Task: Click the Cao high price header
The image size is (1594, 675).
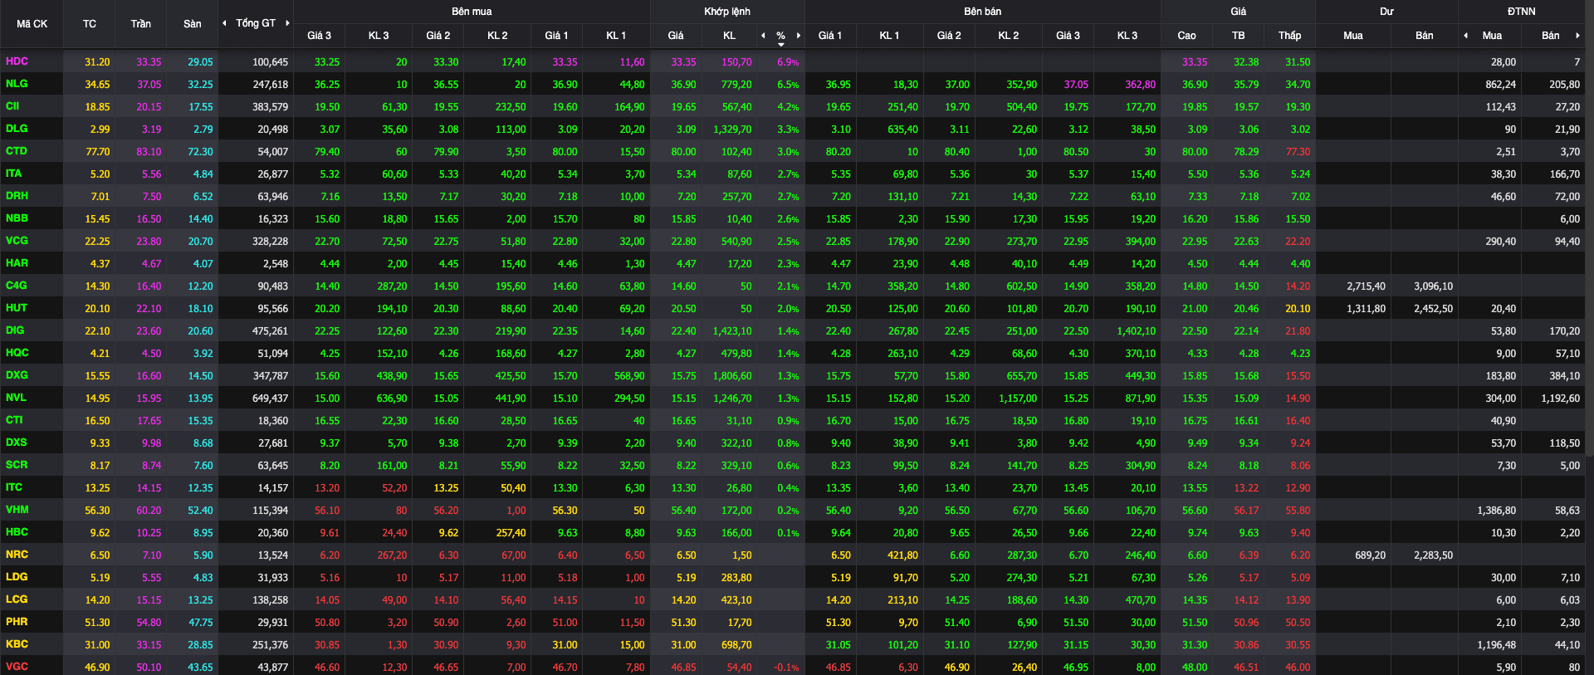Action: click(1187, 36)
